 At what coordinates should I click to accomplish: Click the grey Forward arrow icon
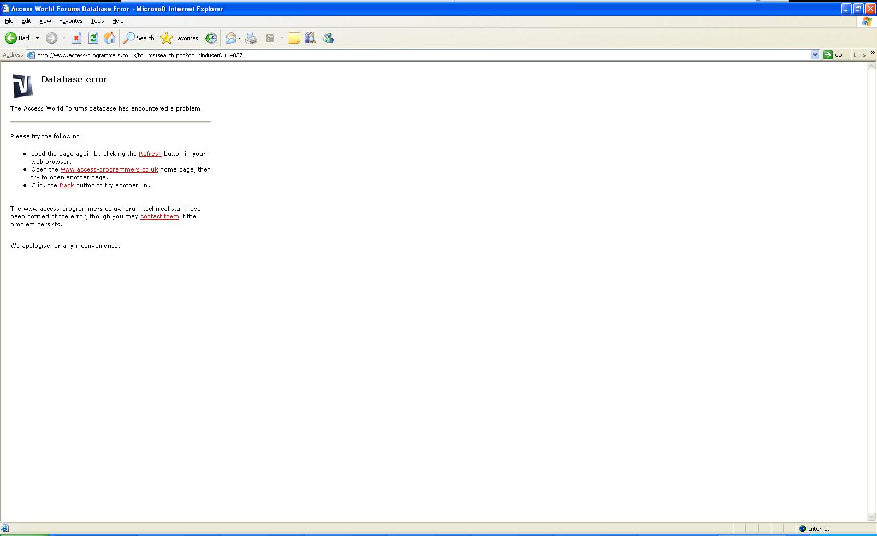(52, 38)
